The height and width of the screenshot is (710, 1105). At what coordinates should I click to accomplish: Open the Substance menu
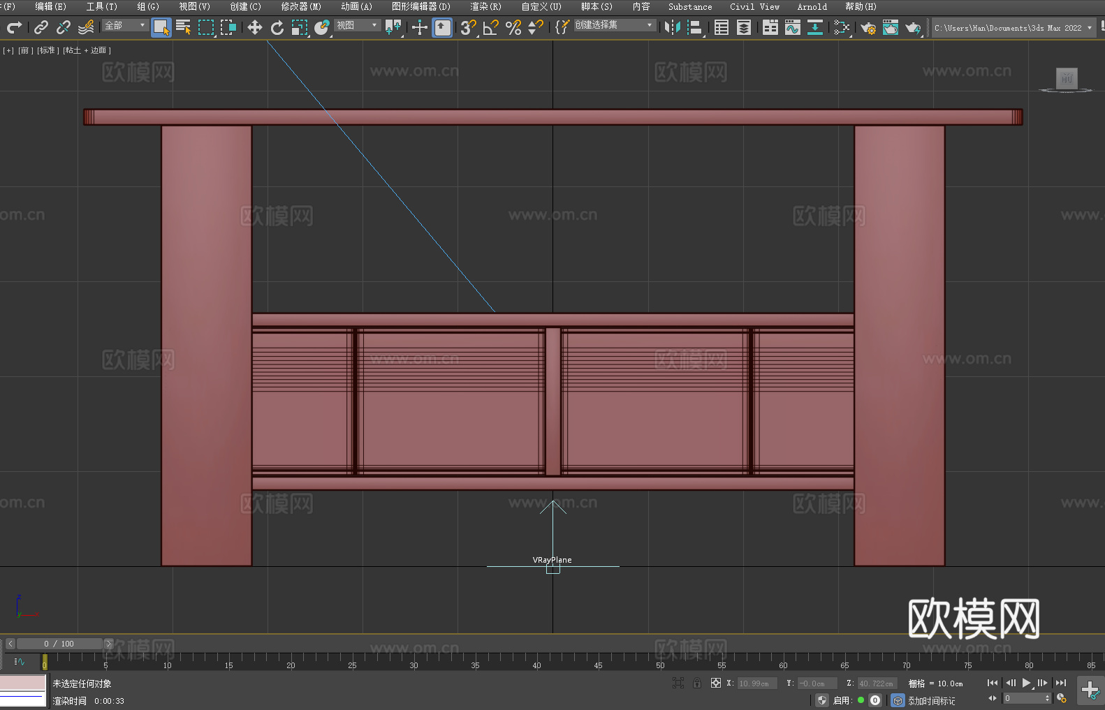click(690, 6)
